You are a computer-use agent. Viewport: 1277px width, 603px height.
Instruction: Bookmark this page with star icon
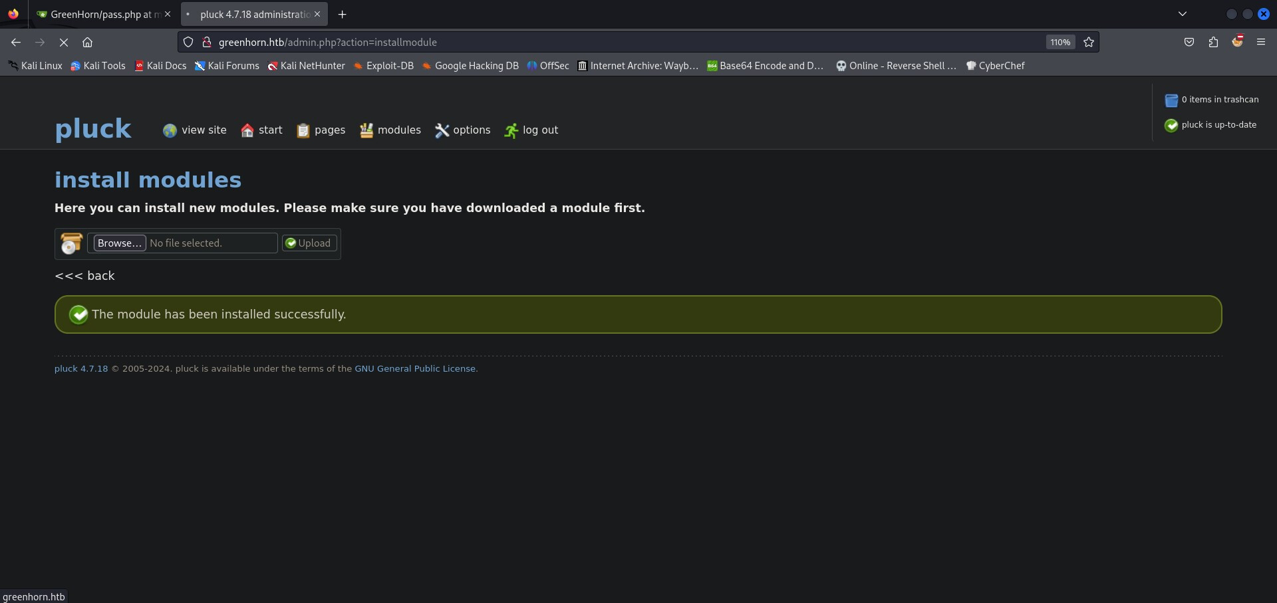tap(1089, 42)
